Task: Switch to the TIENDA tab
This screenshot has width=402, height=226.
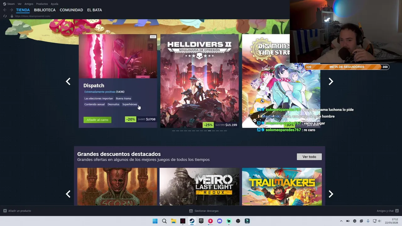Action: pos(23,10)
